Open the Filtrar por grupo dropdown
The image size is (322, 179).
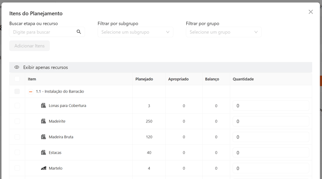click(224, 32)
